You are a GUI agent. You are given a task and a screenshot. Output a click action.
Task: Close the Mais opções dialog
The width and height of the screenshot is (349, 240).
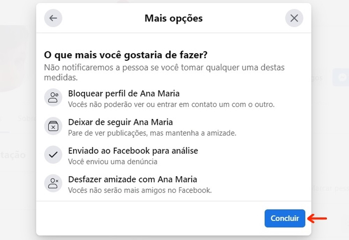click(x=294, y=18)
